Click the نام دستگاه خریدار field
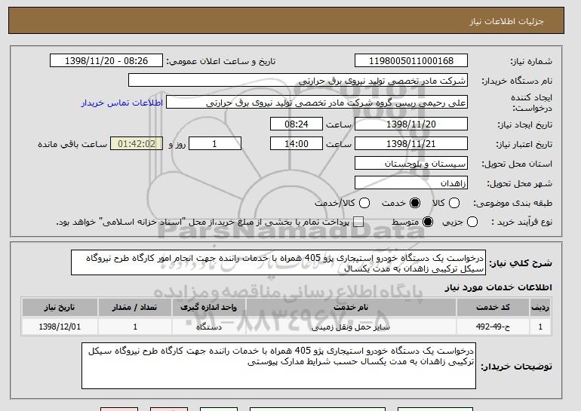 (x=298, y=81)
